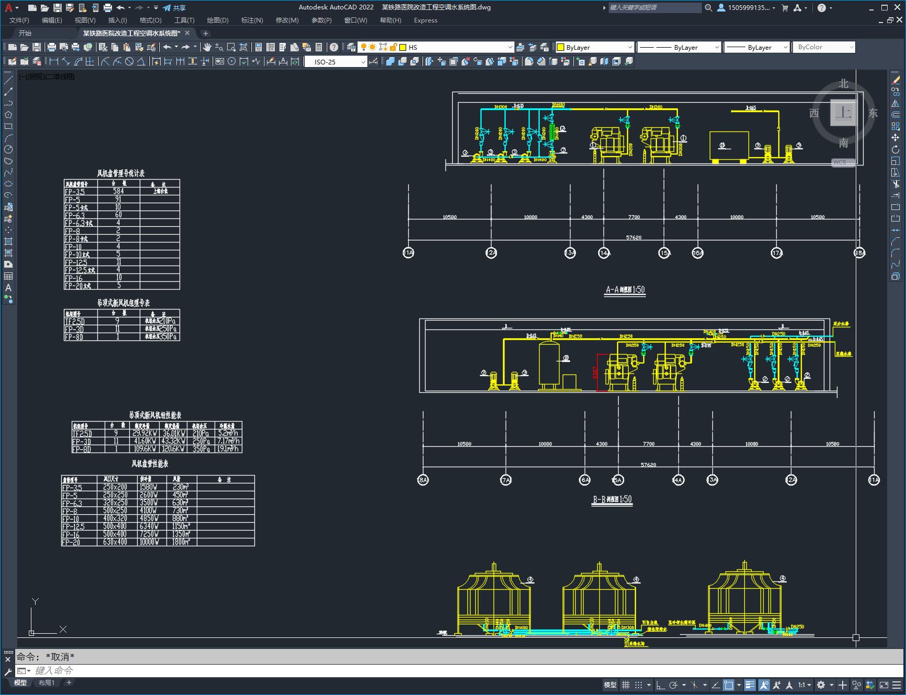Toggle the grid display in status bar

tap(625, 685)
